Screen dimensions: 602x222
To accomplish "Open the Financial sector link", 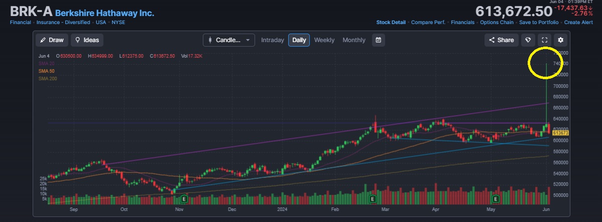I will [x=21, y=22].
